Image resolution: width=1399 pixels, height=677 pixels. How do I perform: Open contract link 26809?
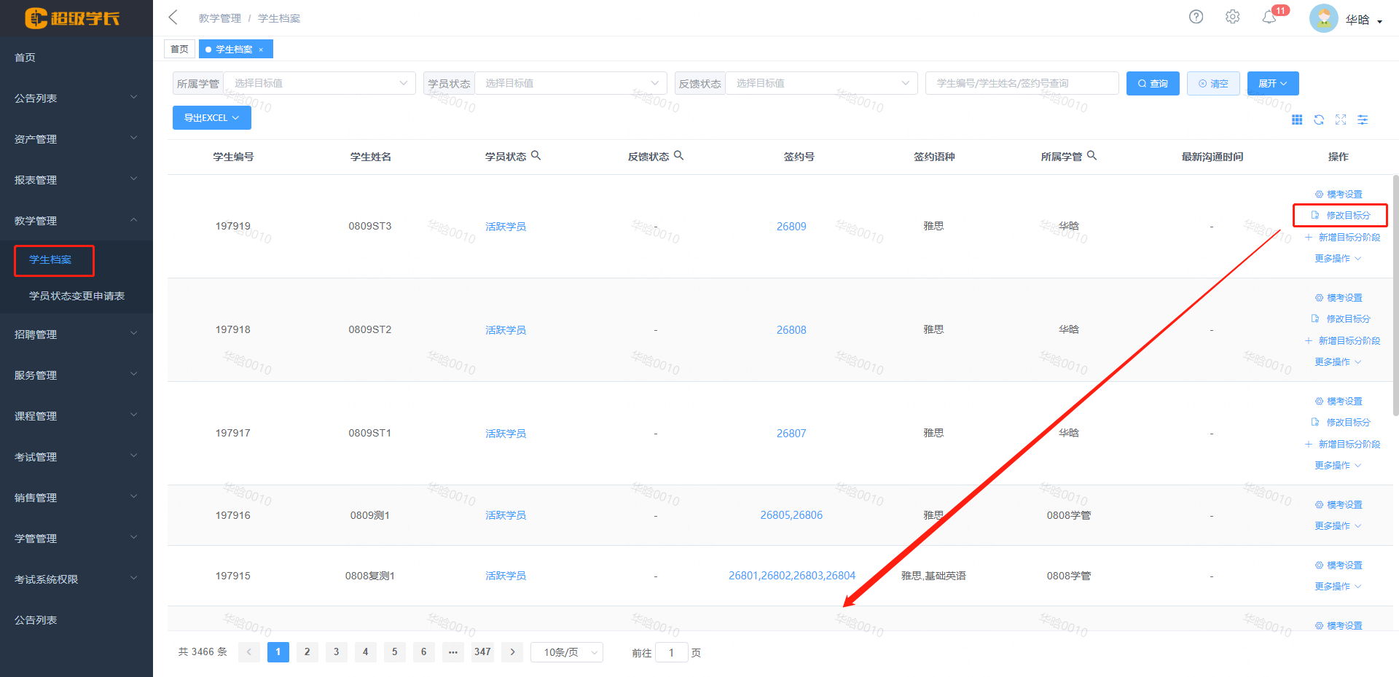791,226
